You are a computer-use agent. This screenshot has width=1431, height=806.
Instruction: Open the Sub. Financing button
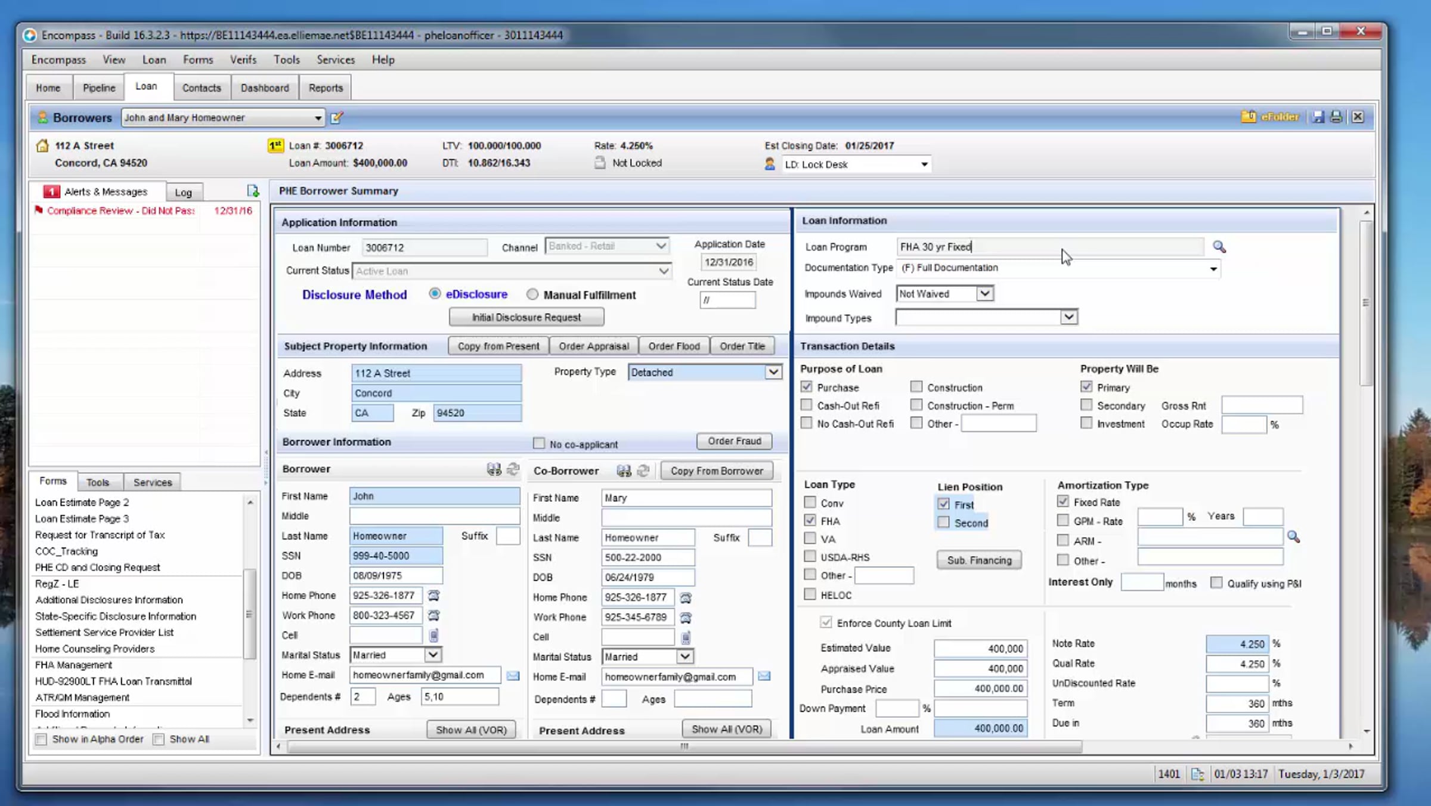979,560
